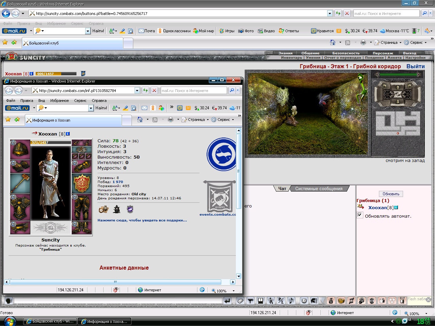
Task: Click the chat send arrow icon
Action: pyautogui.click(x=227, y=301)
